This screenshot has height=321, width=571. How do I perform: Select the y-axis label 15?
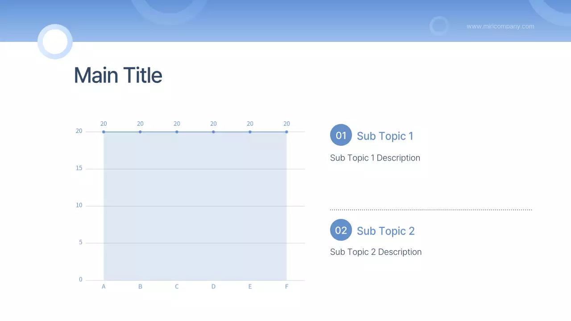(x=79, y=168)
